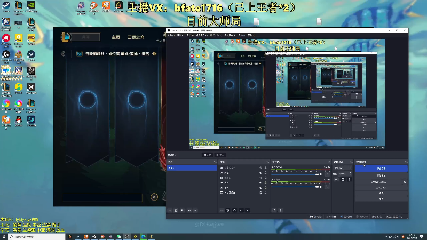This screenshot has height=240, width=427.
Task: Open WeChat from the taskbar
Action: coord(118,237)
